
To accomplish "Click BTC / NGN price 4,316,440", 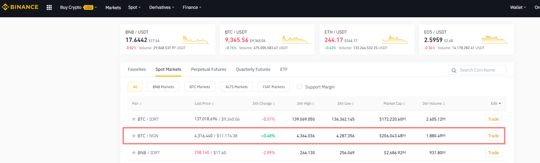I will 203,136.
